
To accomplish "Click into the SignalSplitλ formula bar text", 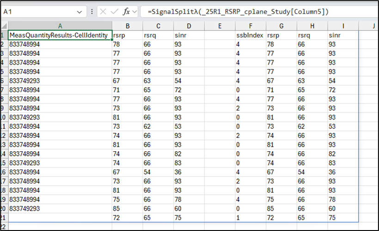I will pos(238,12).
